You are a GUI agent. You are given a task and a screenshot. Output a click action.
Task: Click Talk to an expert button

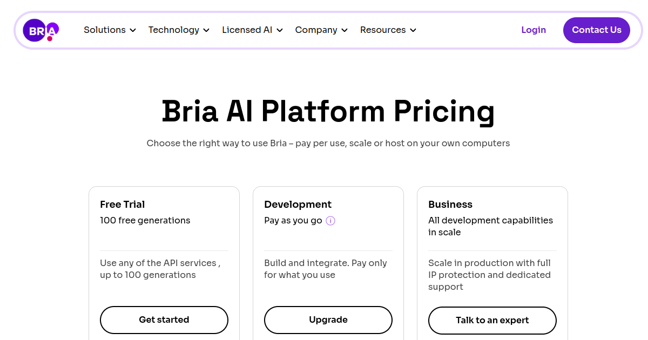pyautogui.click(x=492, y=320)
